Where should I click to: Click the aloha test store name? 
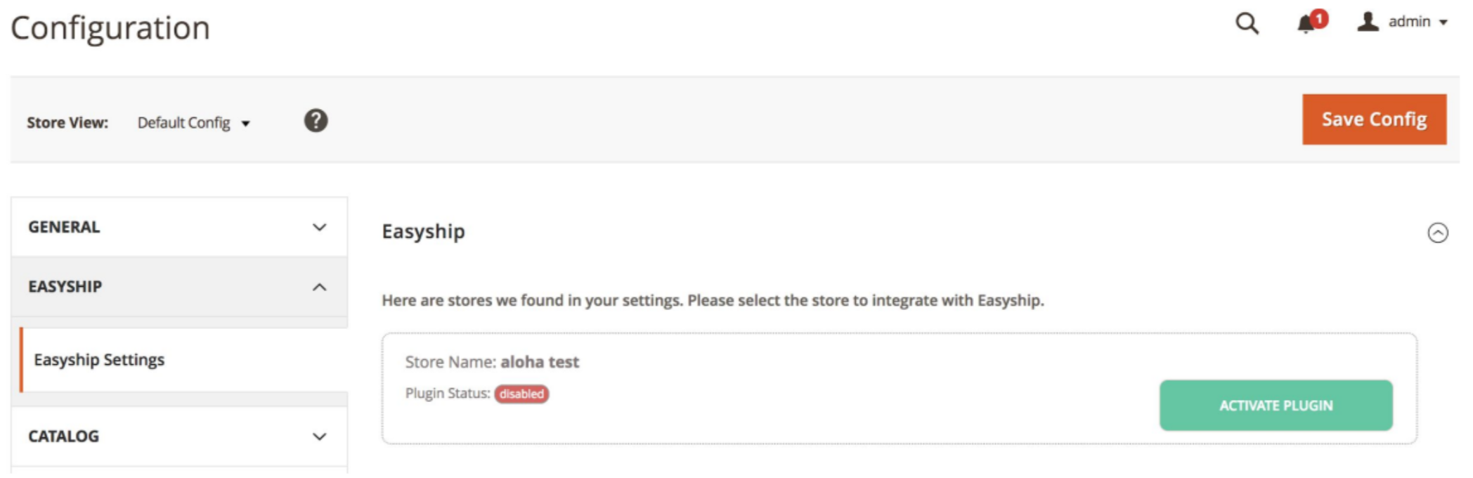click(x=540, y=362)
